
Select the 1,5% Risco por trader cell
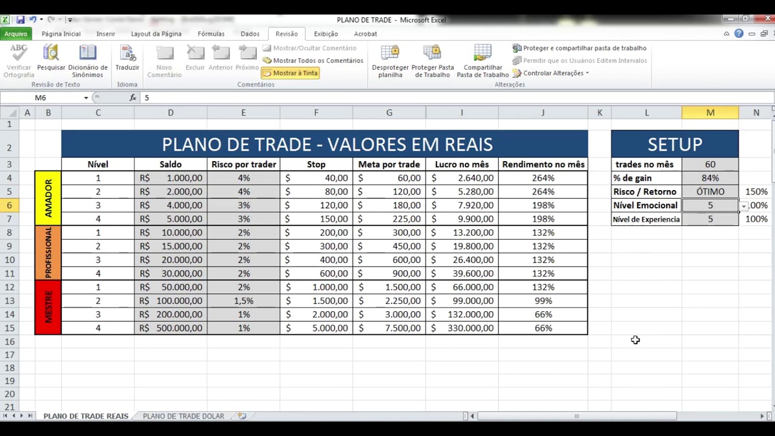pyautogui.click(x=243, y=301)
